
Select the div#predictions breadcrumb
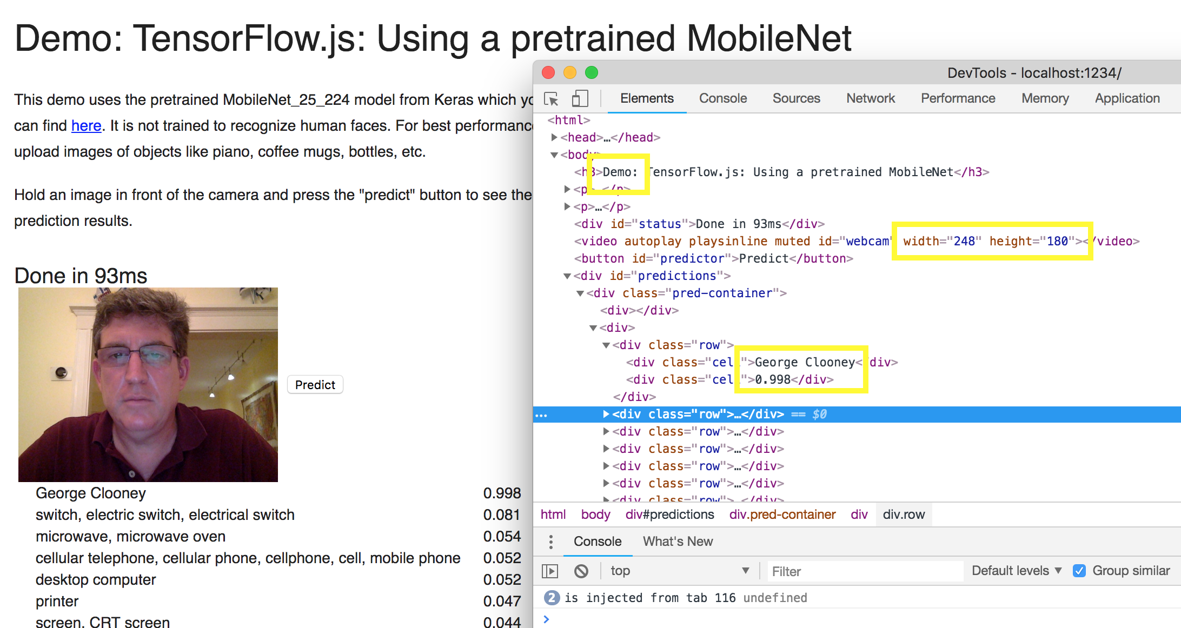[x=669, y=515]
